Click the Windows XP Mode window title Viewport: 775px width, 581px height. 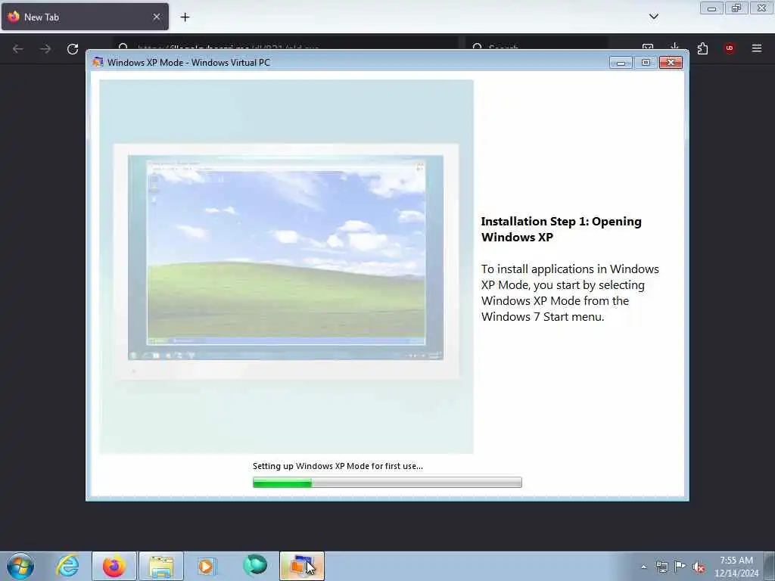pyautogui.click(x=188, y=63)
